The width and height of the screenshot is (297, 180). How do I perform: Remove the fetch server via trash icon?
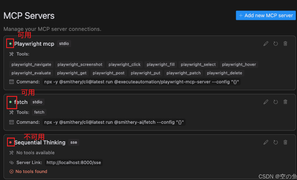point(285,102)
